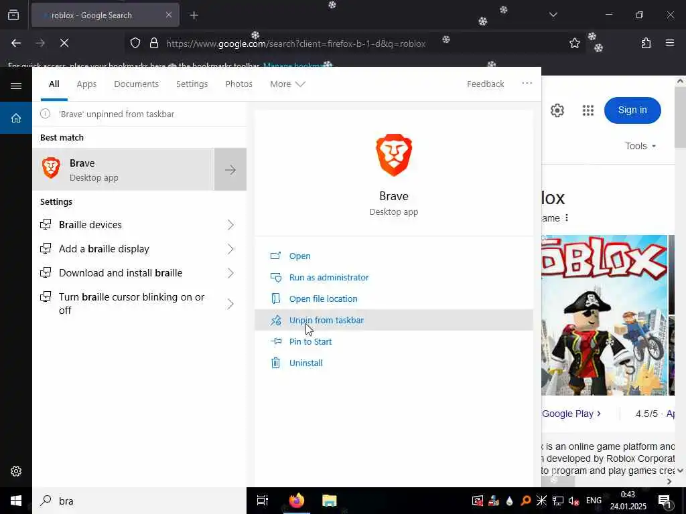Click the Roblox pirate image thumbnail
The height and width of the screenshot is (514, 686).
point(604,315)
